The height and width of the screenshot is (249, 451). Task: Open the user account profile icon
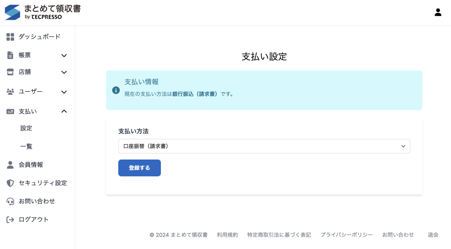pos(438,12)
